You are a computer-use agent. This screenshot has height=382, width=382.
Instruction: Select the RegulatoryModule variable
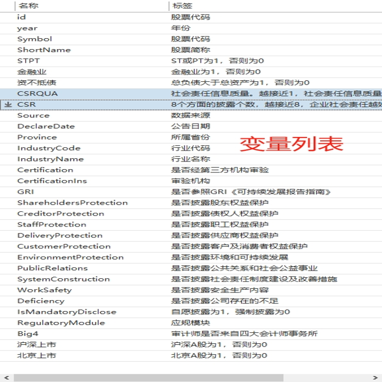tap(61, 323)
